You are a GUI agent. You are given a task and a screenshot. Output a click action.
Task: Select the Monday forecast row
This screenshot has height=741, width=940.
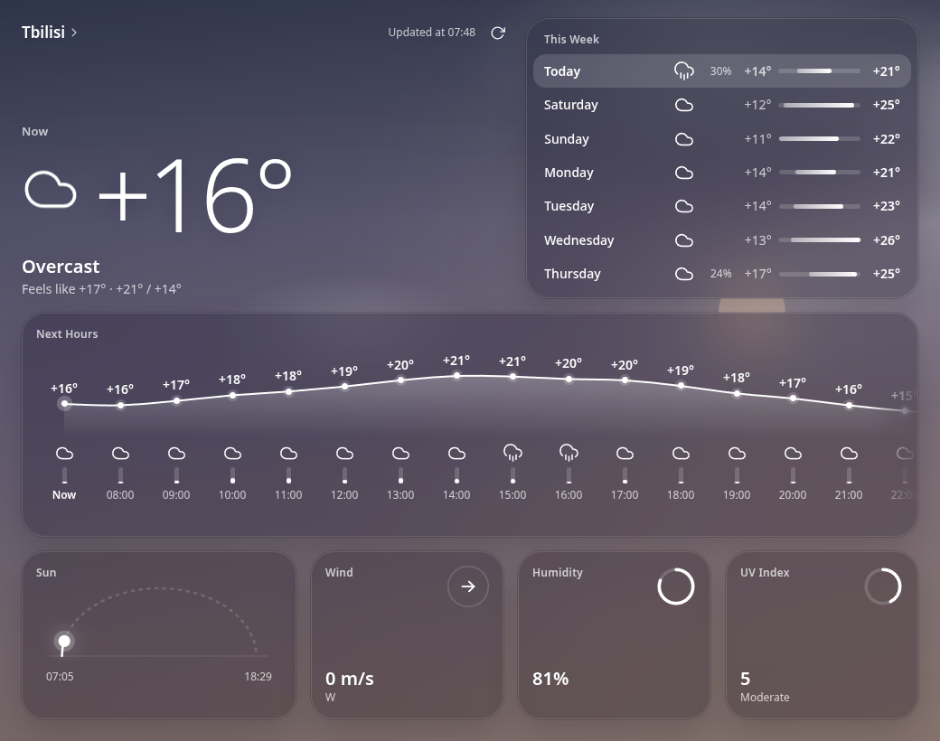point(722,173)
